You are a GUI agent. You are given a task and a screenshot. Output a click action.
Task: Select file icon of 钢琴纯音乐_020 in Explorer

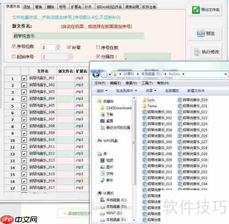click(180, 100)
